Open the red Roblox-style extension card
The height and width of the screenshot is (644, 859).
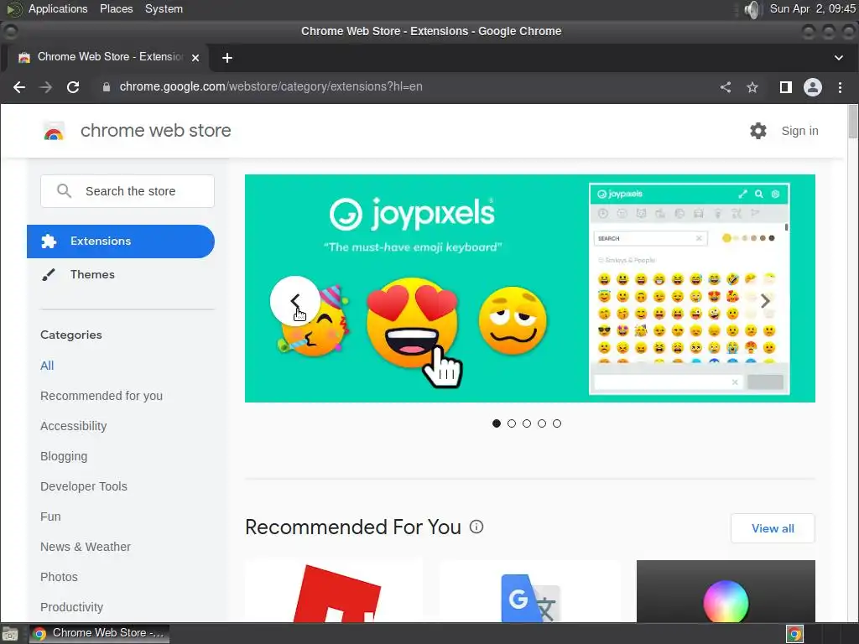pyautogui.click(x=334, y=591)
